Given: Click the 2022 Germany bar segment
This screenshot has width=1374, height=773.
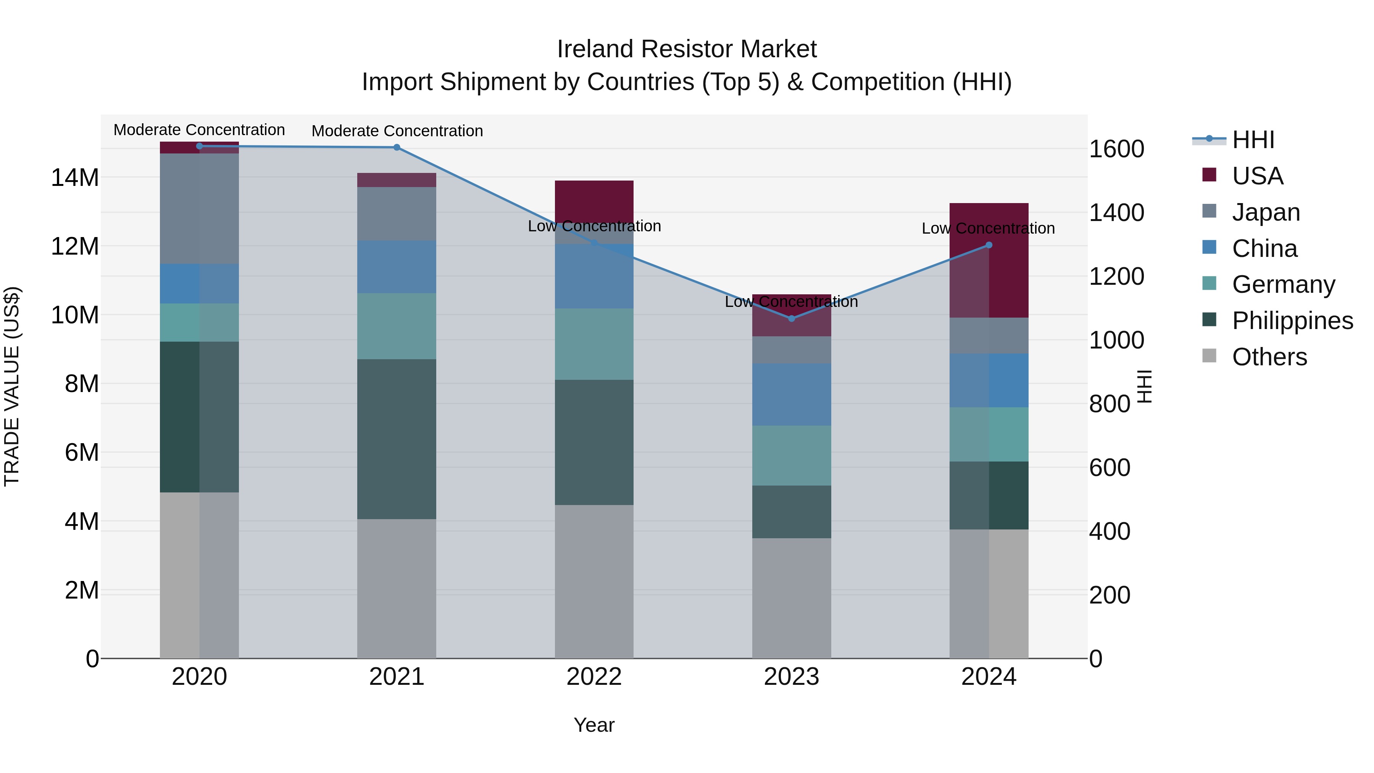Looking at the screenshot, I should (x=594, y=345).
